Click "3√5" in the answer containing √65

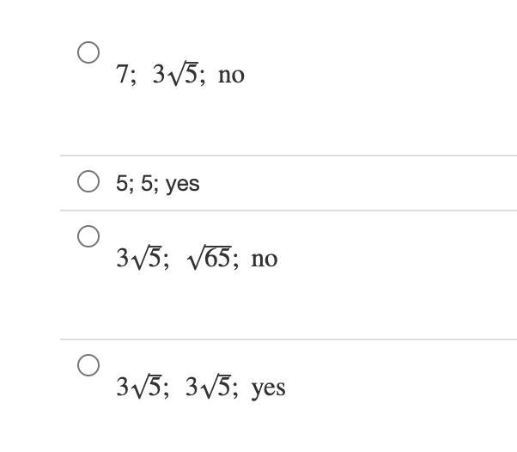coord(140,259)
